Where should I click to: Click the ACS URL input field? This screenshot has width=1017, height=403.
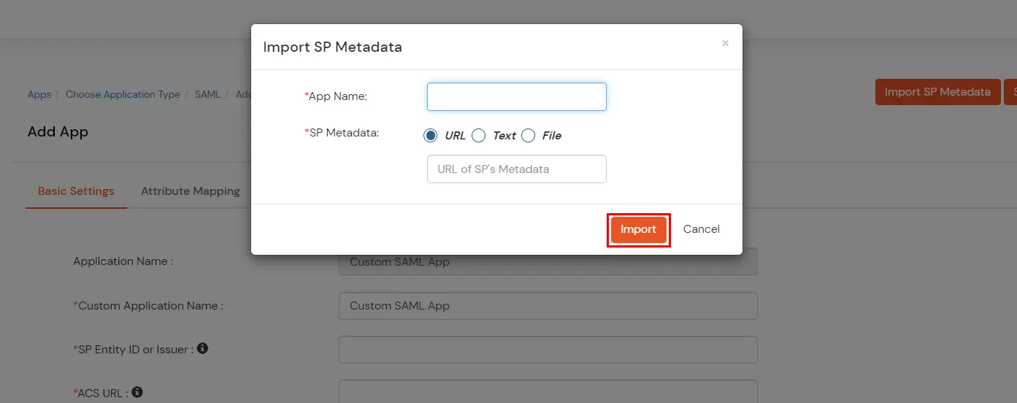(x=548, y=391)
